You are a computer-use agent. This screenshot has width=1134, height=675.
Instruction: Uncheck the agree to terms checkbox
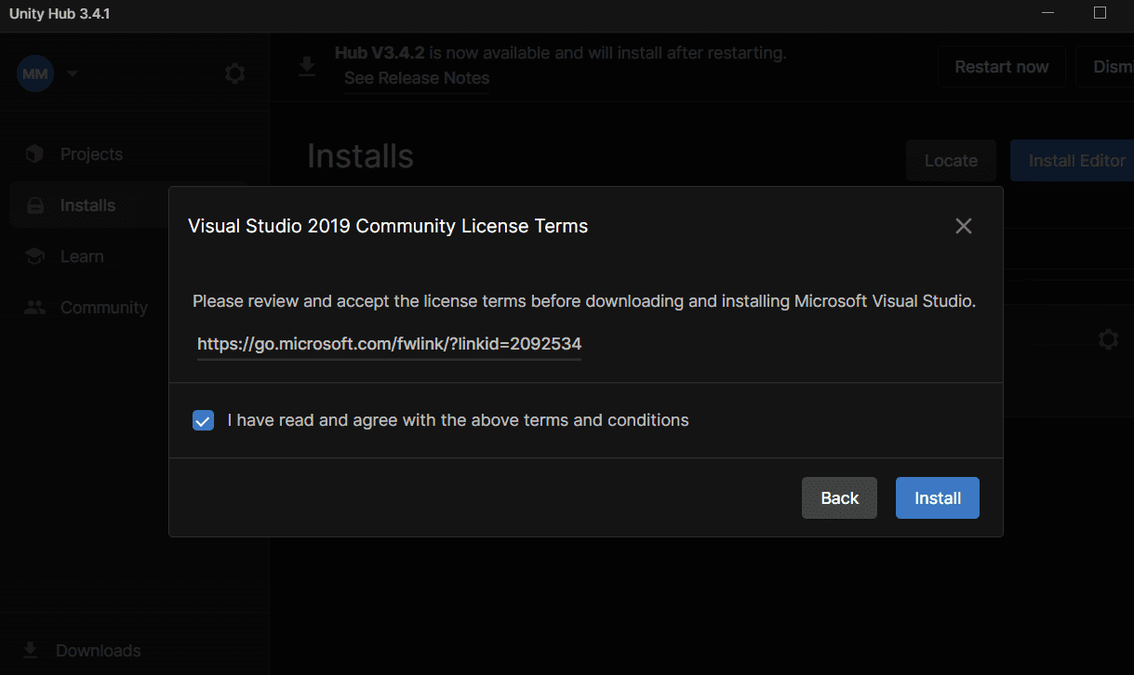(x=203, y=420)
